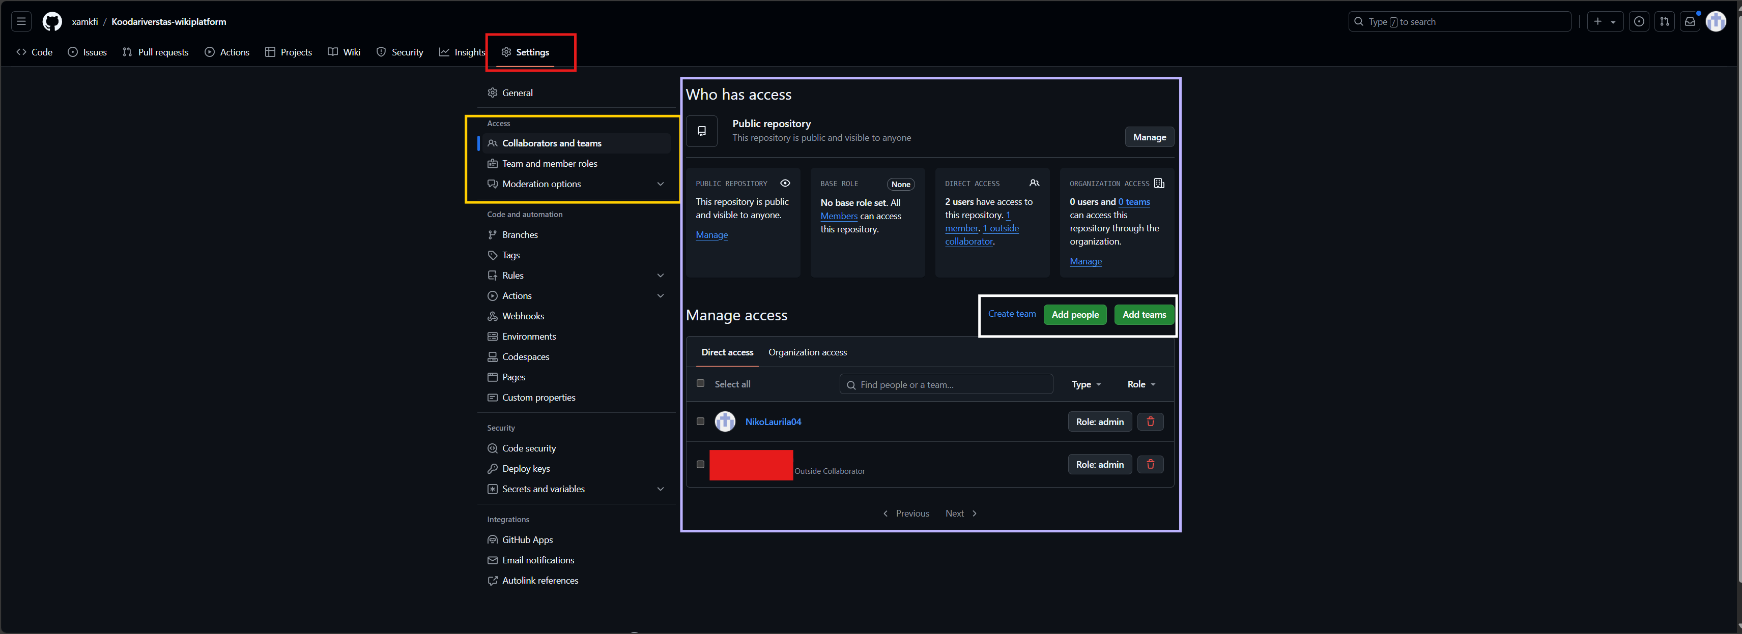Click the GitHub Octocat logo
1742x634 pixels.
tap(52, 22)
